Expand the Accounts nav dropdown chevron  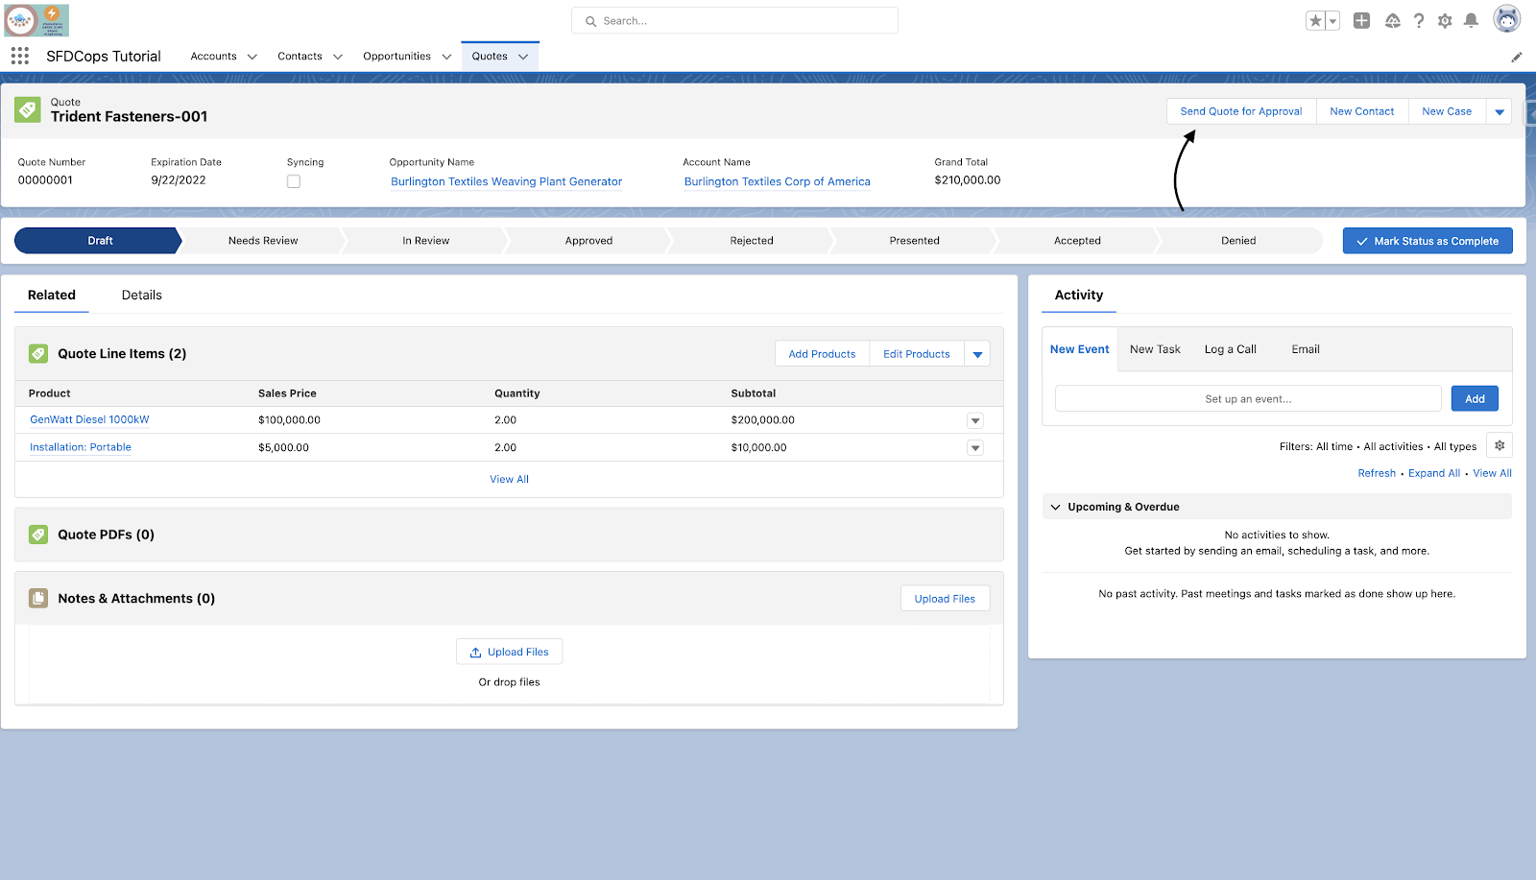coord(252,57)
